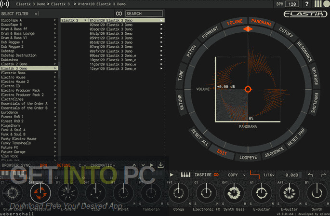Screen dimensions: 330x216
Task: Click the Inspire button label
Action: [x=203, y=175]
